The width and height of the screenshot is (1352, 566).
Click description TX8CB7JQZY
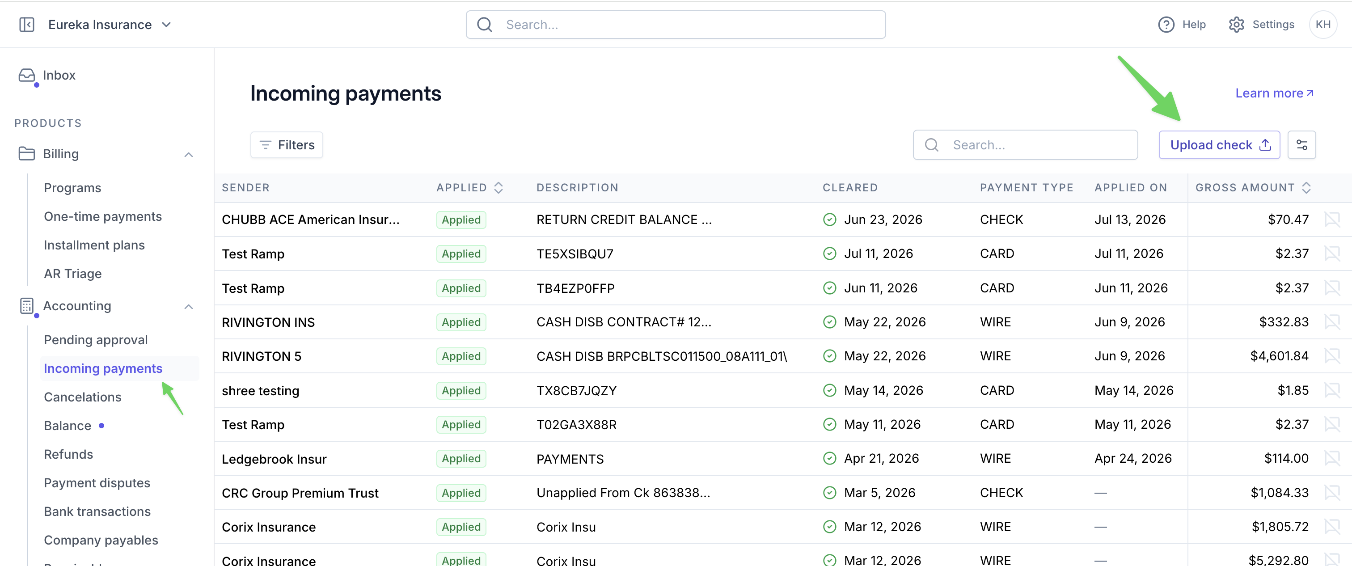click(576, 391)
